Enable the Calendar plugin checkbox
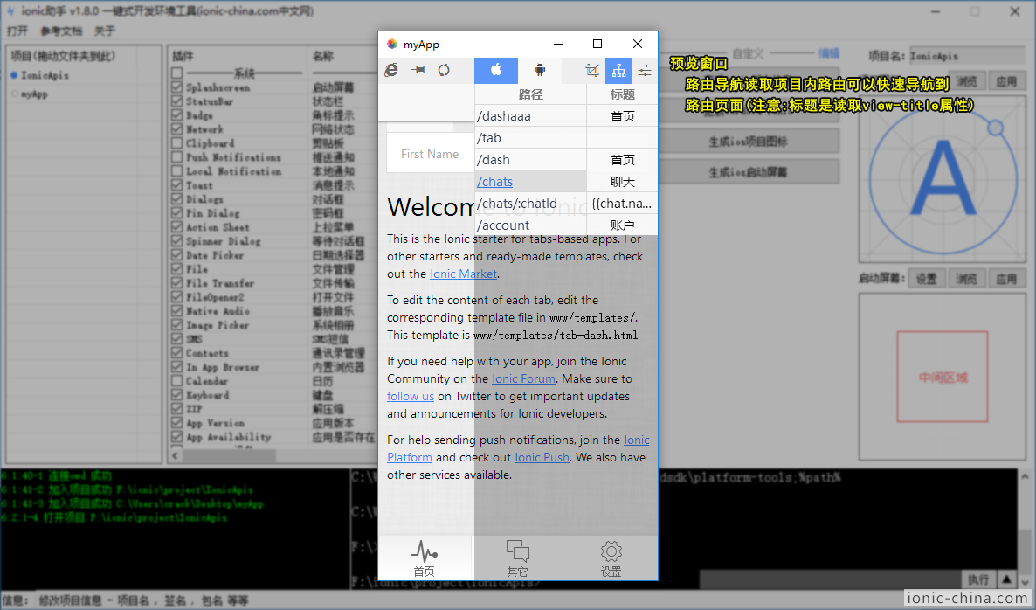 coord(177,380)
